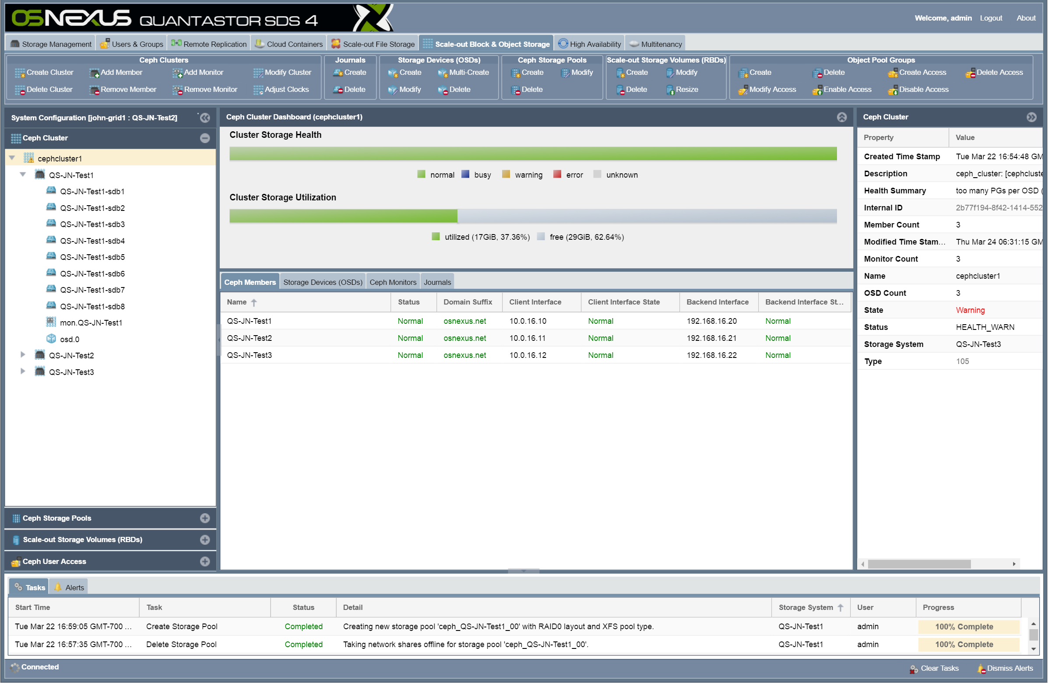1048x683 pixels.
Task: Expand the Ceph Storage Pools panel
Action: [205, 518]
